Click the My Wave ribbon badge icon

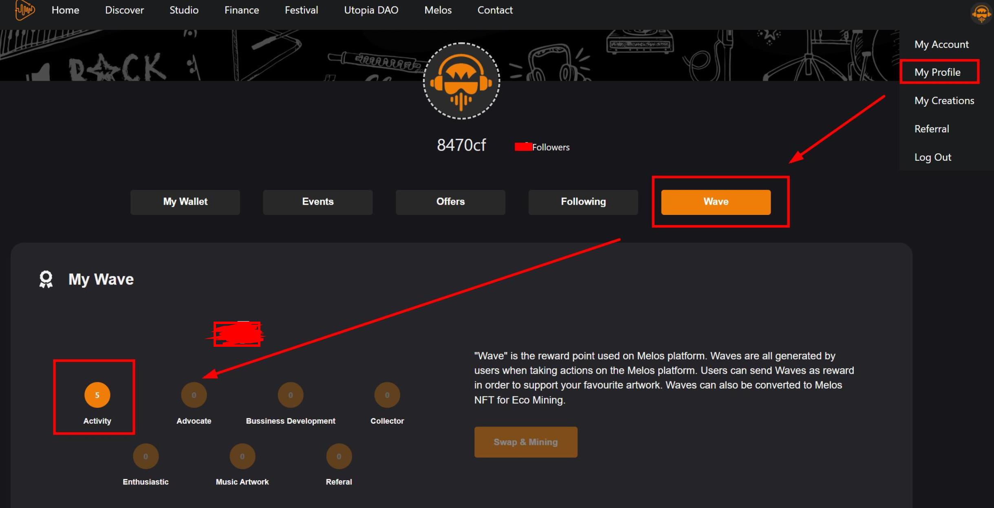click(46, 279)
